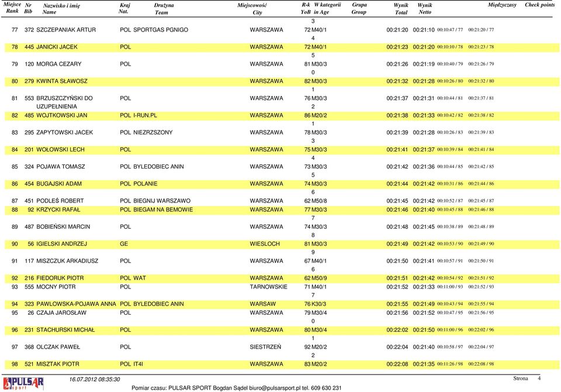Image resolution: width=561 pixels, height=392 pixels.
Task: Click team BIEGNIJ WARSZAWO
Action: pyautogui.click(x=162, y=201)
